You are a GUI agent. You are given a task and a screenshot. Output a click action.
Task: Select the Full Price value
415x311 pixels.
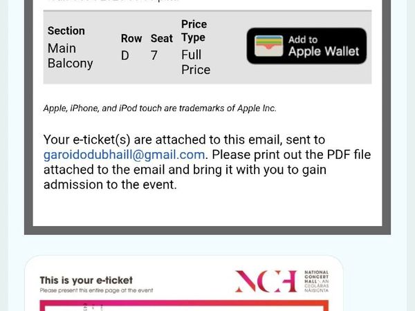195,62
